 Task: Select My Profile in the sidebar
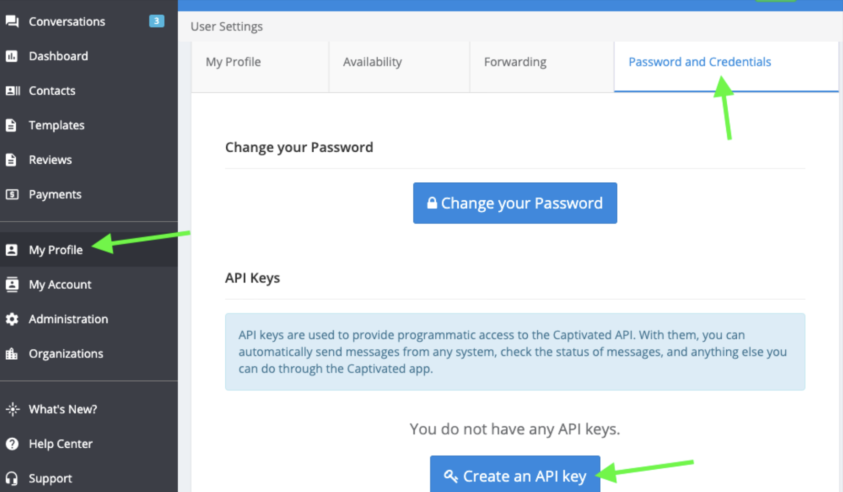tap(56, 250)
